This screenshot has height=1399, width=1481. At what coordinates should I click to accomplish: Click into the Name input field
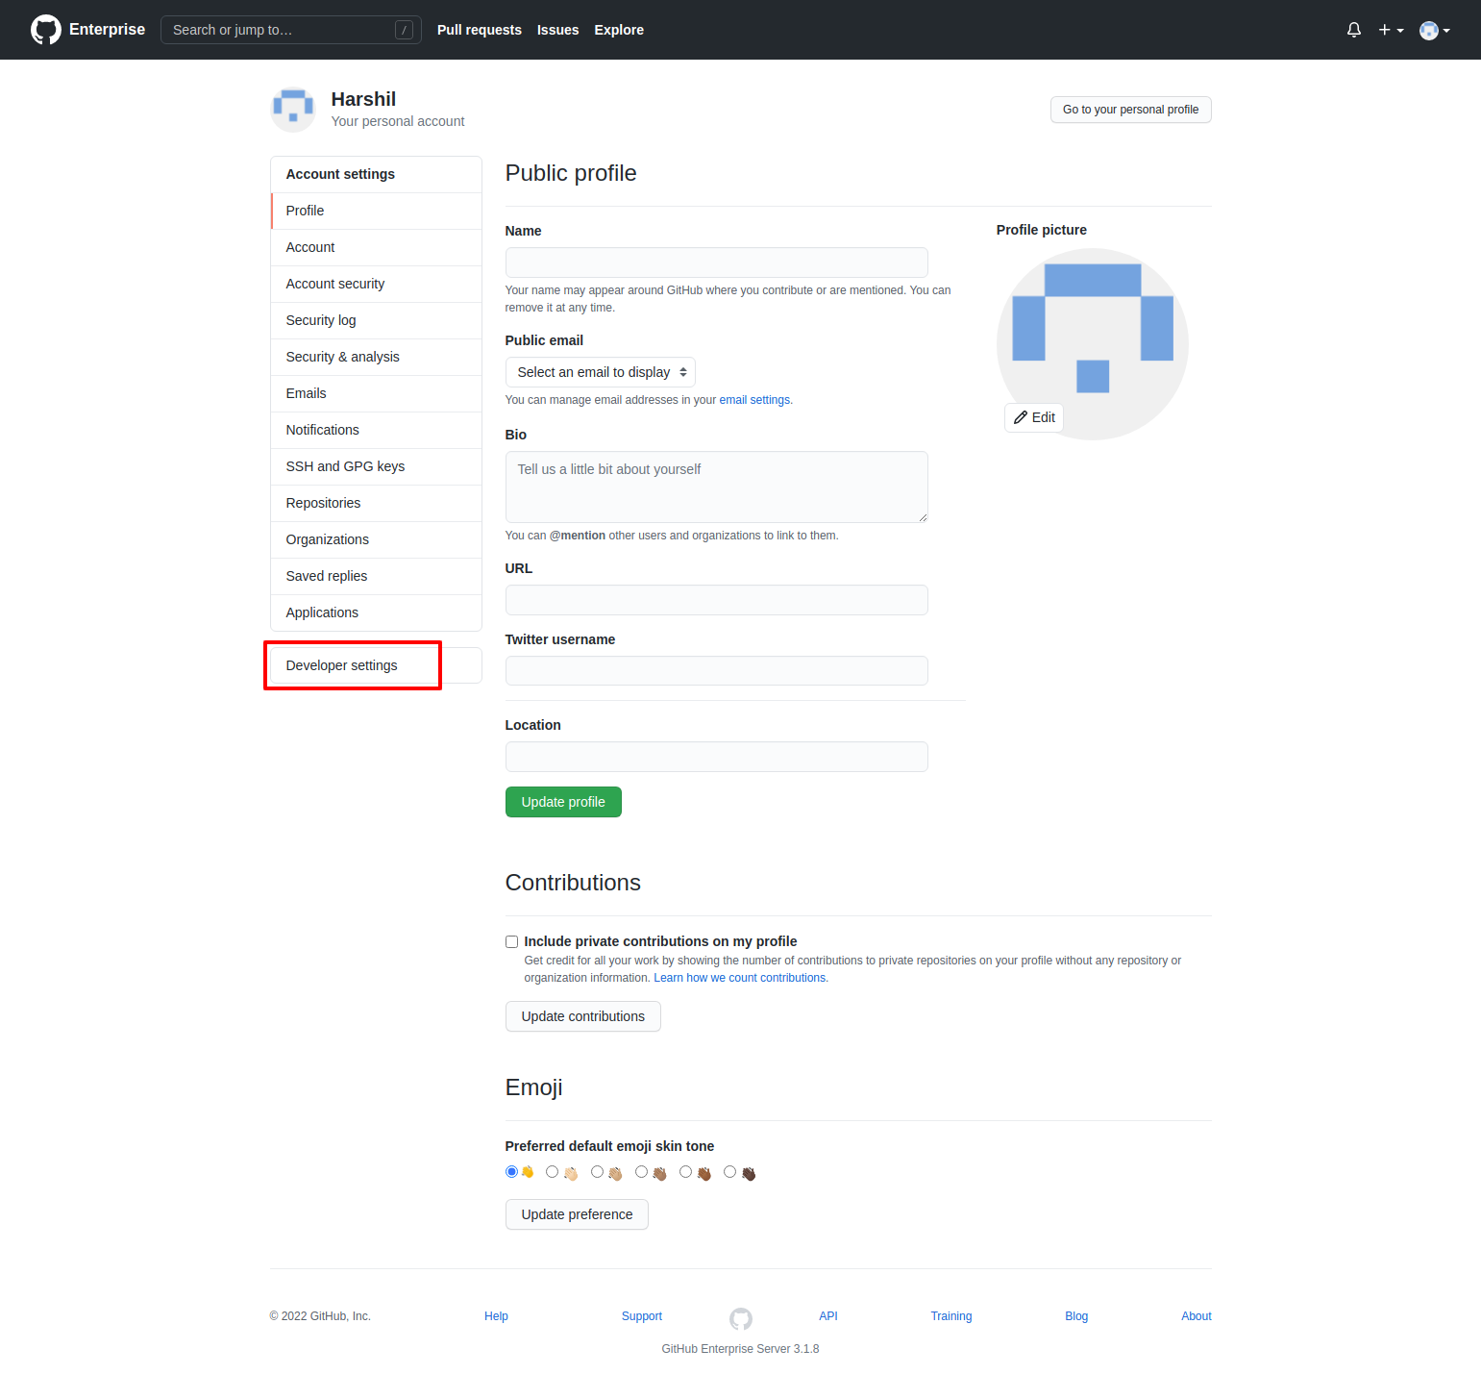coord(716,262)
